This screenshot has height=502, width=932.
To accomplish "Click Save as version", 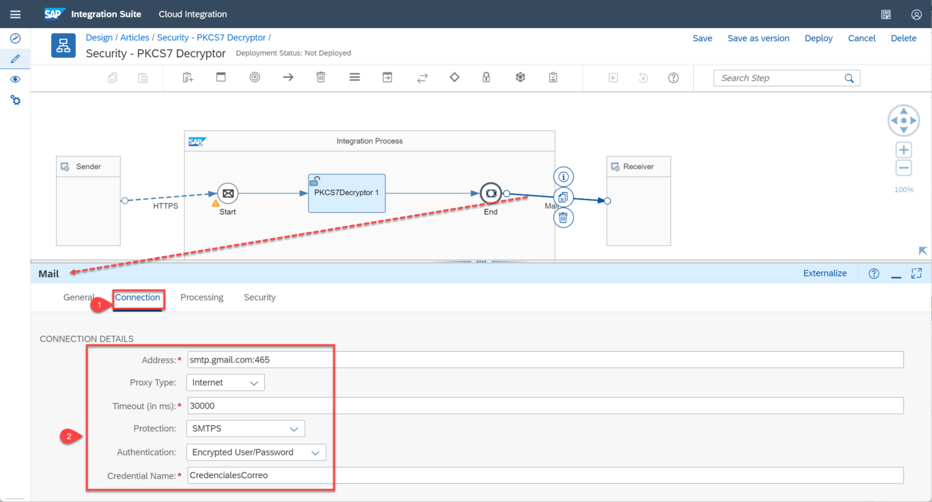I will click(758, 39).
